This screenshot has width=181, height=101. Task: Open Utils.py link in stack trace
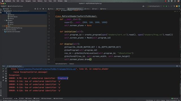pos(47,69)
